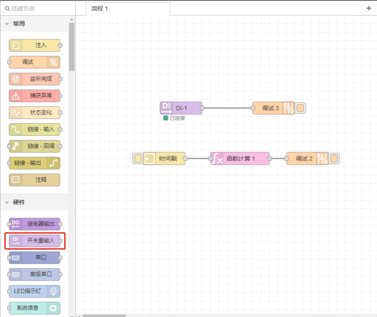Collapse the 常用 palette category
This screenshot has width=377, height=317.
[7, 24]
